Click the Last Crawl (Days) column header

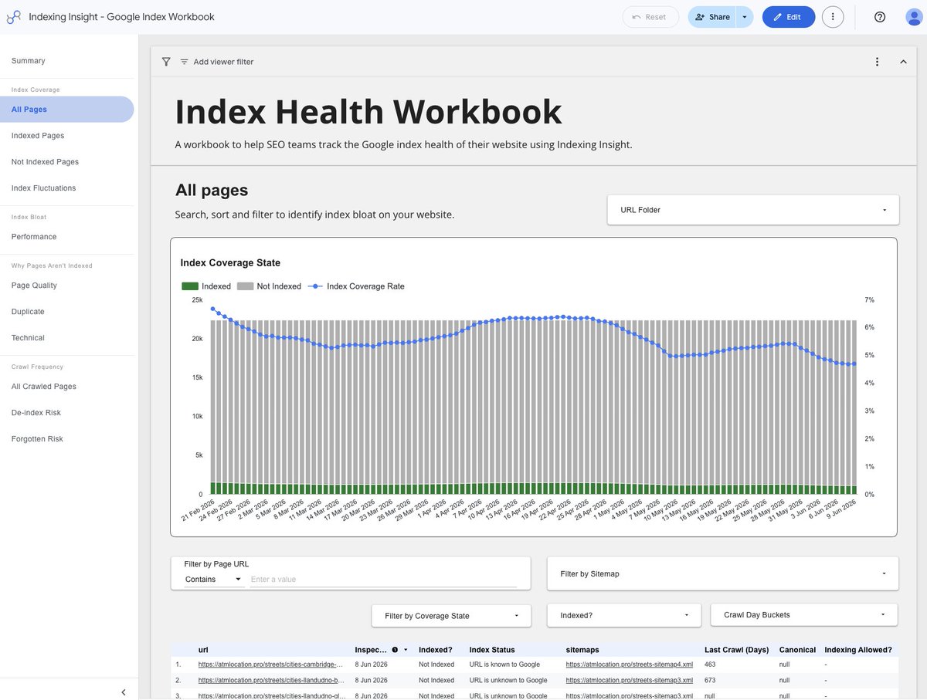coord(735,650)
